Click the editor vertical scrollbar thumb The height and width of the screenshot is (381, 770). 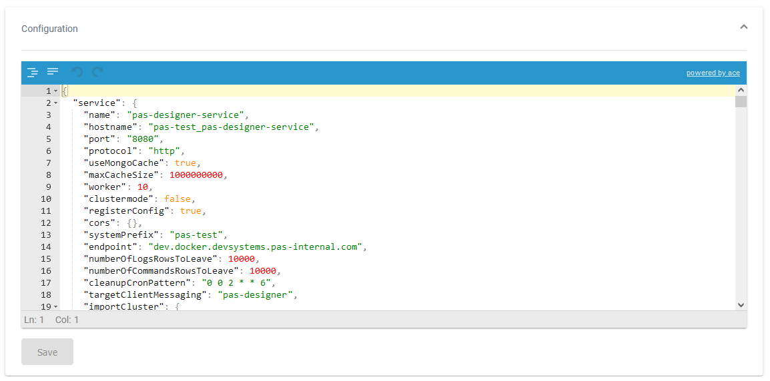point(741,102)
